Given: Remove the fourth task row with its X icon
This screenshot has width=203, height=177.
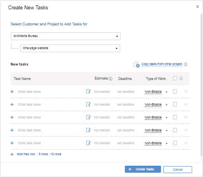Looking at the screenshot, I should point(186,130).
